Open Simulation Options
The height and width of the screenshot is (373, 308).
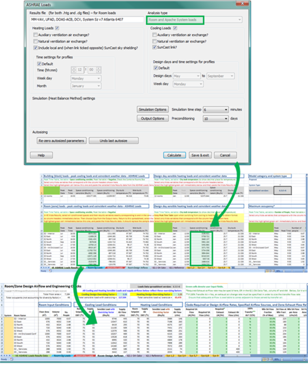[153, 110]
